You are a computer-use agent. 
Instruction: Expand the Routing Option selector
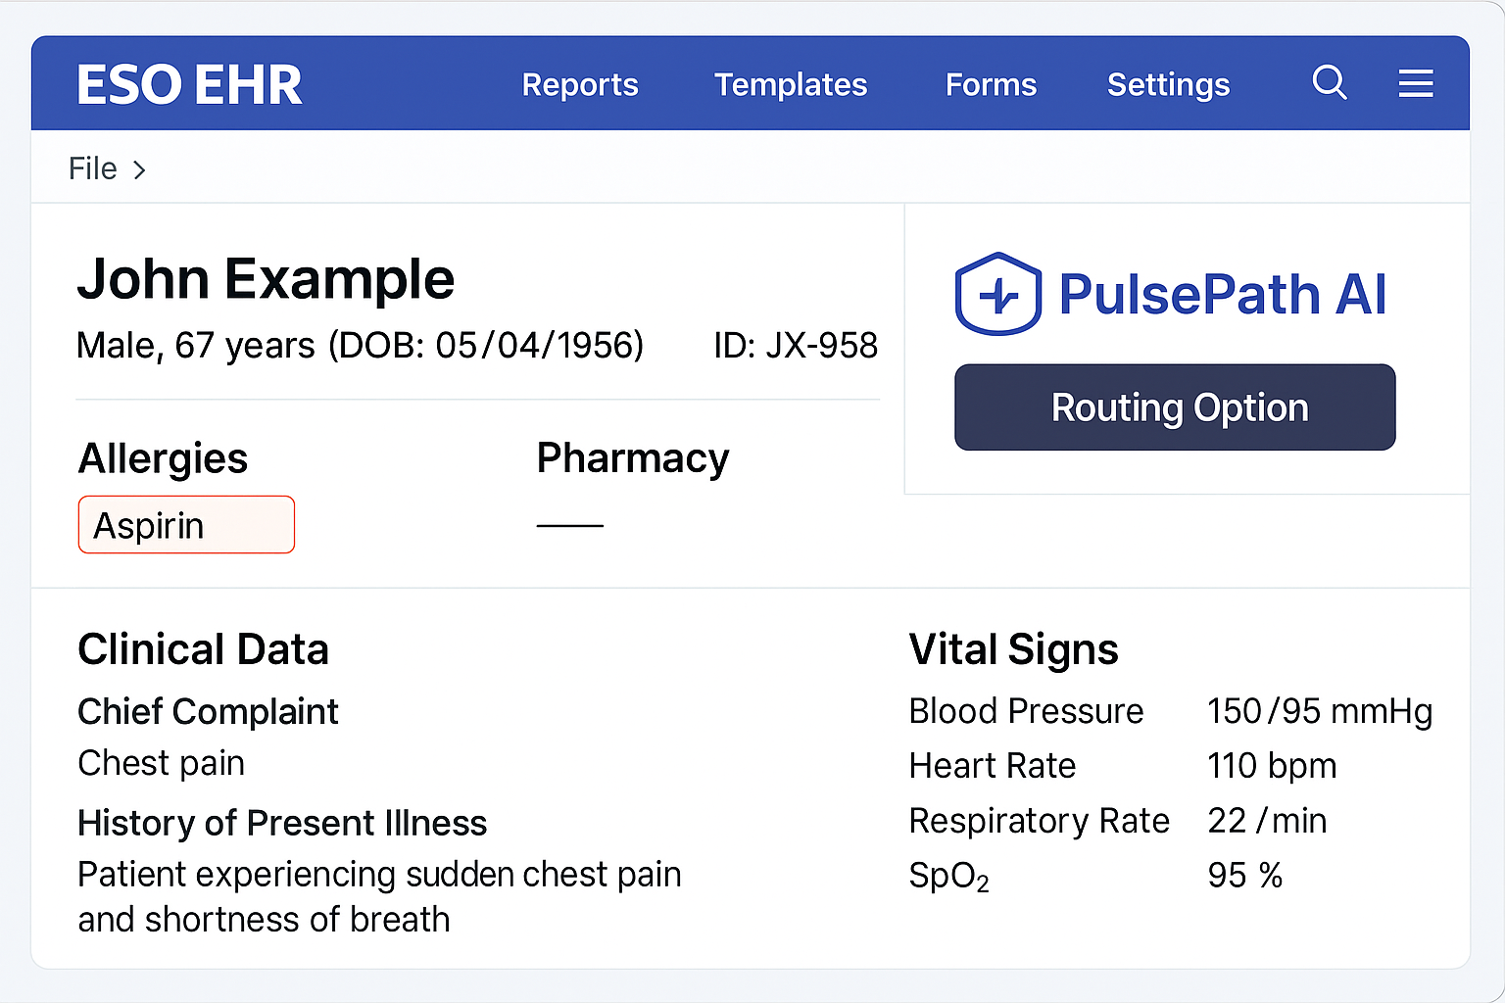1175,406
